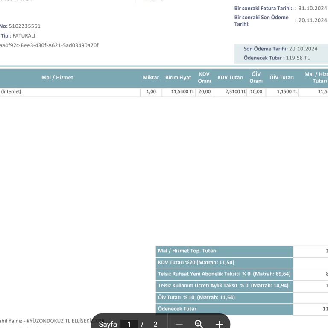The height and width of the screenshot is (328, 328).
Task: Click the Sayfa label in PDF toolbar
Action: pyautogui.click(x=108, y=324)
